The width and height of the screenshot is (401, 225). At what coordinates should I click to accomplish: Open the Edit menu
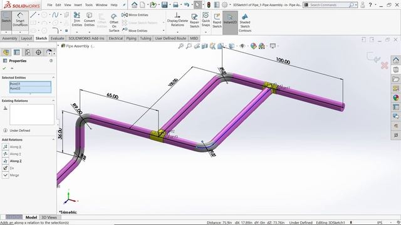(58, 5)
